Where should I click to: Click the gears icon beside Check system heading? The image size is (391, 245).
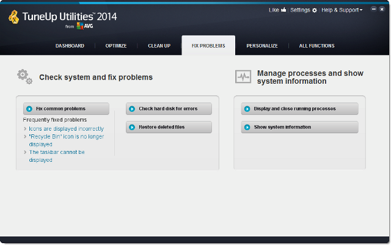24,76
